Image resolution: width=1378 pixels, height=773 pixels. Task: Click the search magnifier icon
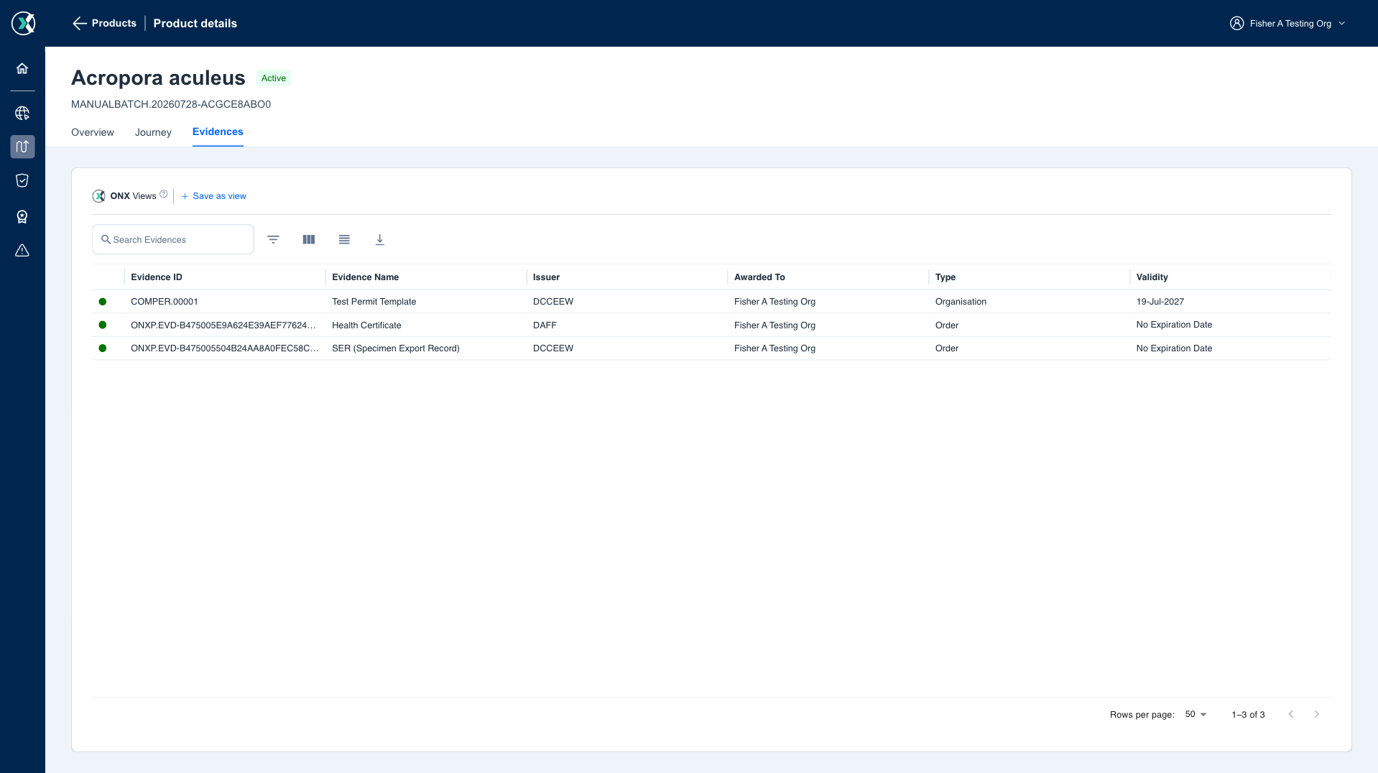click(x=106, y=239)
